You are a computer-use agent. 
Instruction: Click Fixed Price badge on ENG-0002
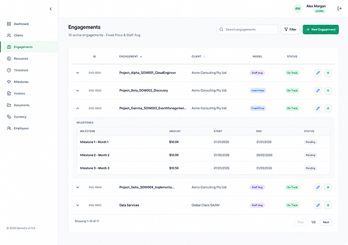click(x=258, y=90)
